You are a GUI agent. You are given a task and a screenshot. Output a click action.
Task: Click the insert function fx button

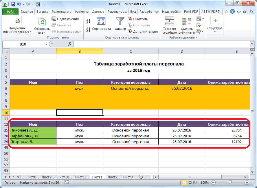coord(70,44)
